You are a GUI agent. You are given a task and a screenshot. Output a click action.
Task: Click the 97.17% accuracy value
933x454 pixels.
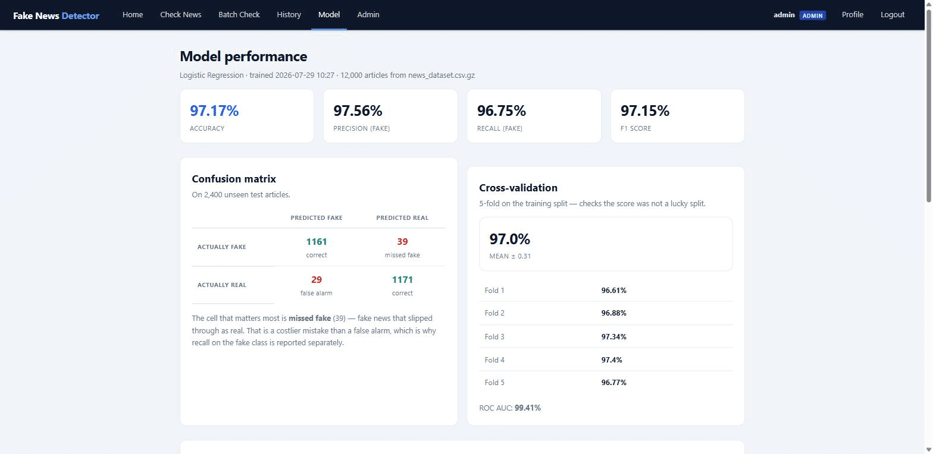click(214, 111)
